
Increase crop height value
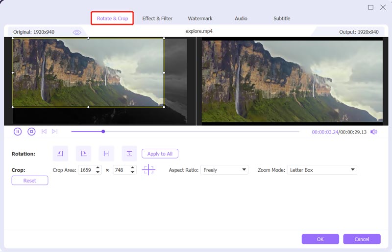132,167
